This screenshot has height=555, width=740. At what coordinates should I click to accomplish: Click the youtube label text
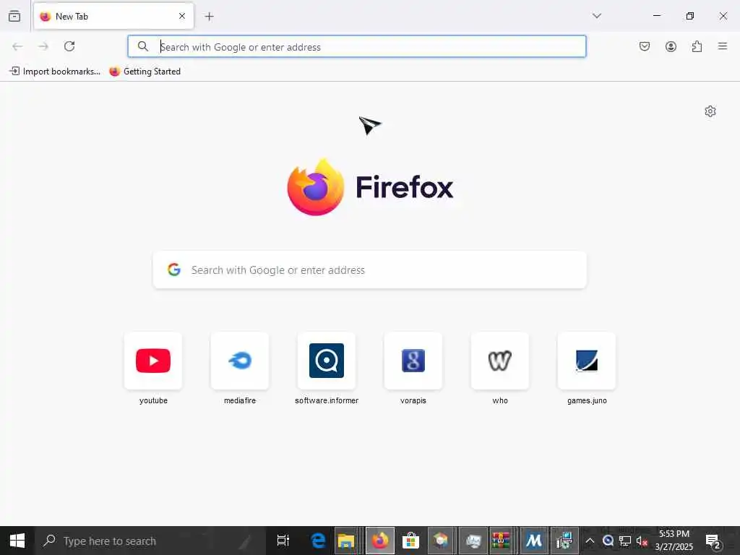click(x=153, y=400)
